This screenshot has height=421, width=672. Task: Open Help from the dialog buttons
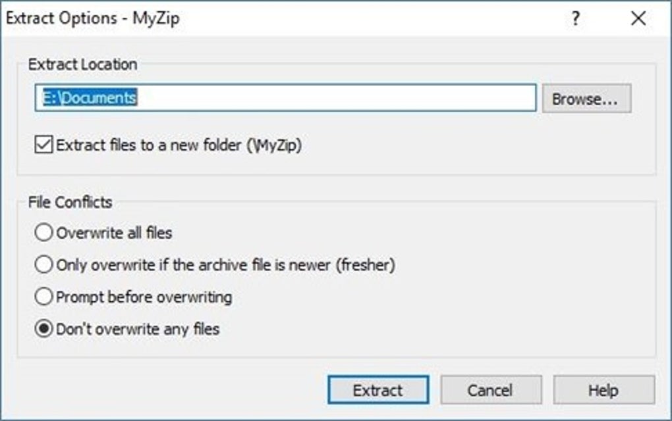tap(604, 390)
